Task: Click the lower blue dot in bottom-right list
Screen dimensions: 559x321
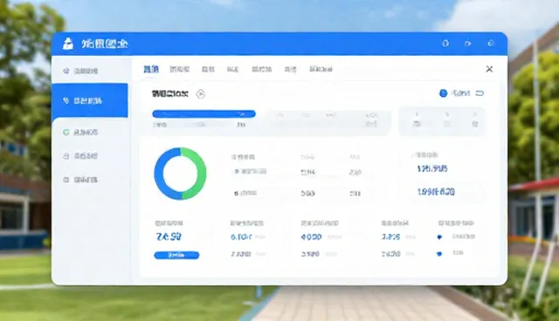Action: tap(439, 253)
